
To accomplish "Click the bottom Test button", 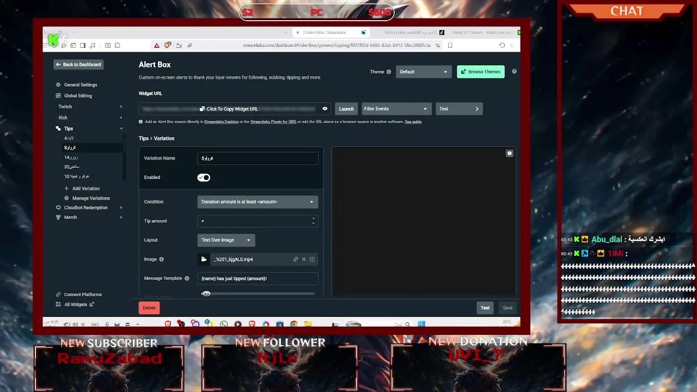I will [x=485, y=308].
